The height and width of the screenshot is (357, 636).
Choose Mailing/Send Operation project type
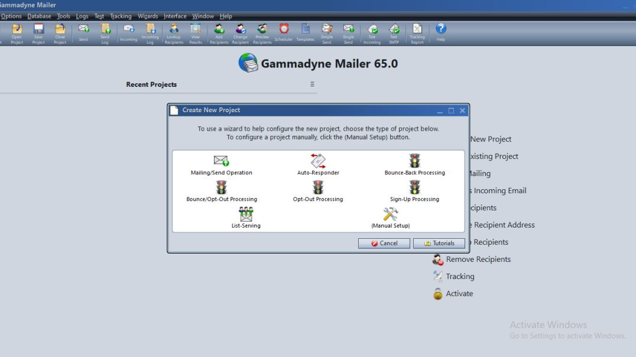[x=222, y=165]
